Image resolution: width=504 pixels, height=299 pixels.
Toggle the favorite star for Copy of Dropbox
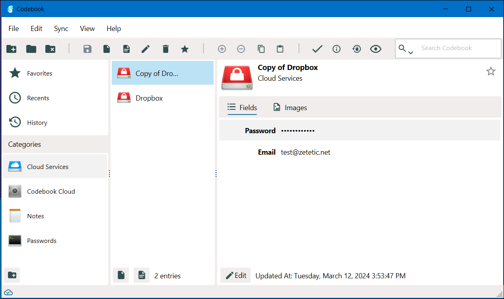[x=491, y=72]
